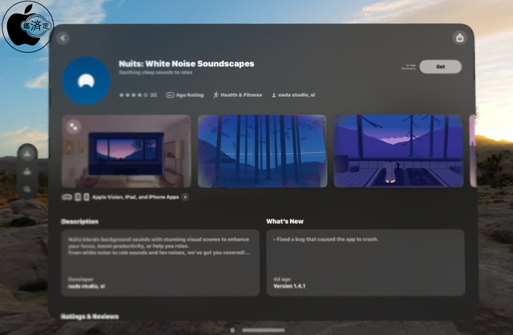Open the share sheet icon
Screen dimensions: 513x335
click(x=459, y=38)
